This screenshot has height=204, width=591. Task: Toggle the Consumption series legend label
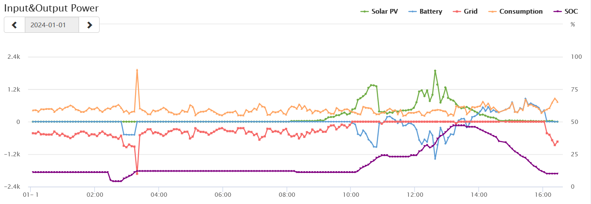[521, 11]
